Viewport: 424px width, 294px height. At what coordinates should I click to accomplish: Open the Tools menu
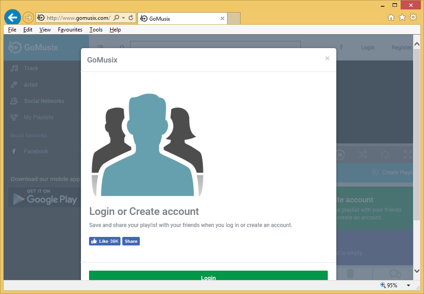[96, 30]
